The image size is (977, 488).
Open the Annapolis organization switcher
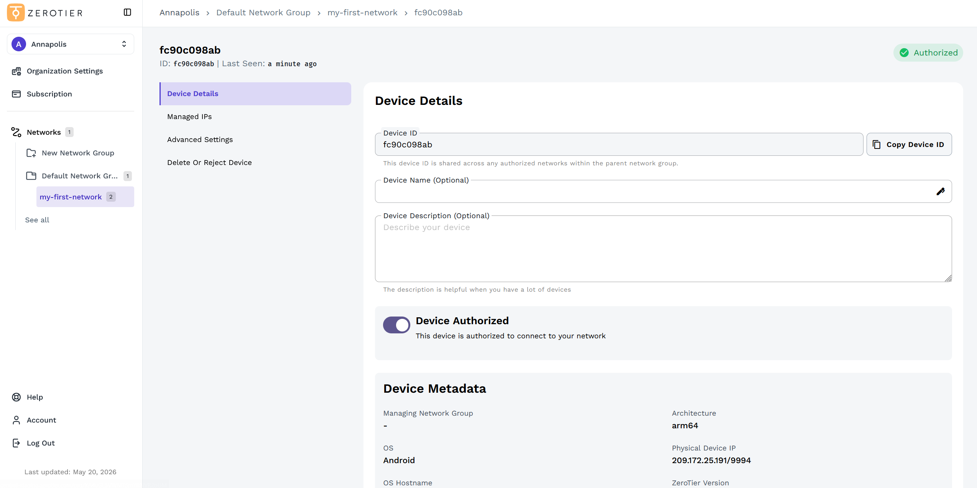point(71,44)
